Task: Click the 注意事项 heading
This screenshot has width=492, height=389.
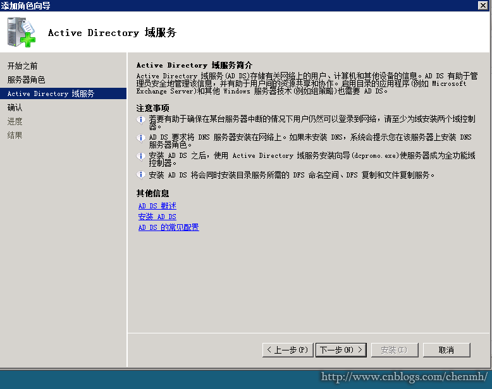Action: [152, 108]
